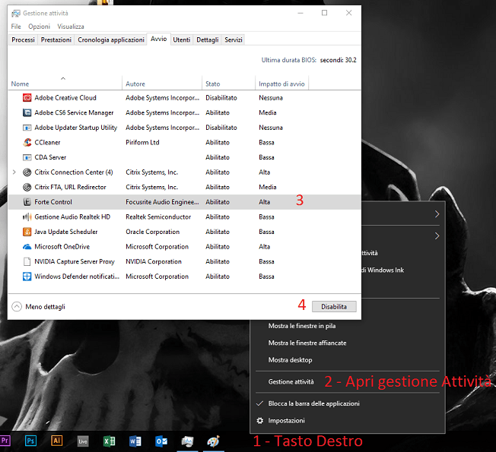Screen dimensions: 496x452
Task: Click the Citrix FTA, URL Redirector icon
Action: (27, 187)
